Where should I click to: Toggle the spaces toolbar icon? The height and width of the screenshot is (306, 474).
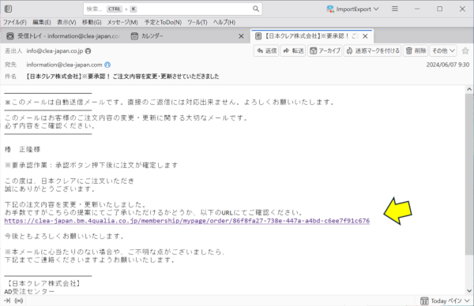pyautogui.click(x=9, y=9)
